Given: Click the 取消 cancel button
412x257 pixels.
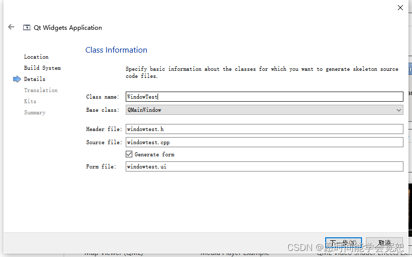Looking at the screenshot, I should coord(384,242).
